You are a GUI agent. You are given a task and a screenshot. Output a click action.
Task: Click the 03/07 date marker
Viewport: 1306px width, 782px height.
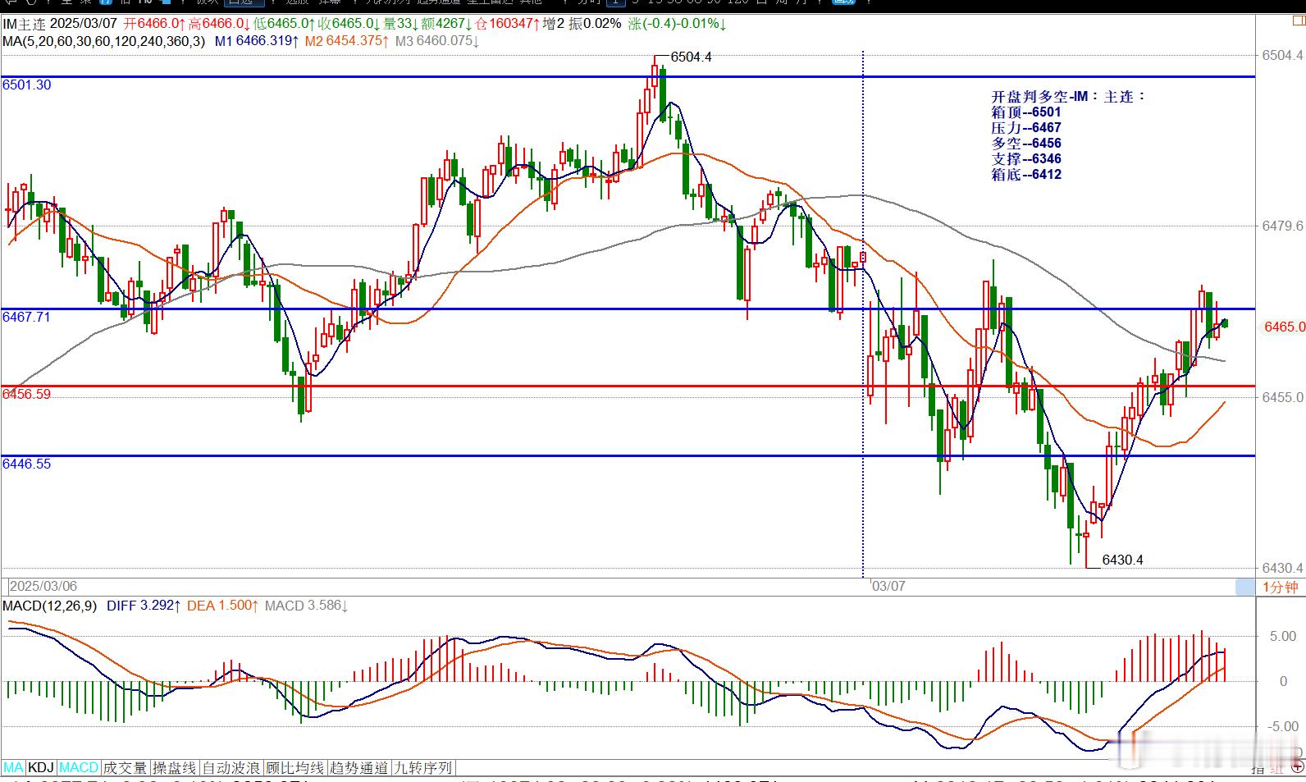(888, 586)
